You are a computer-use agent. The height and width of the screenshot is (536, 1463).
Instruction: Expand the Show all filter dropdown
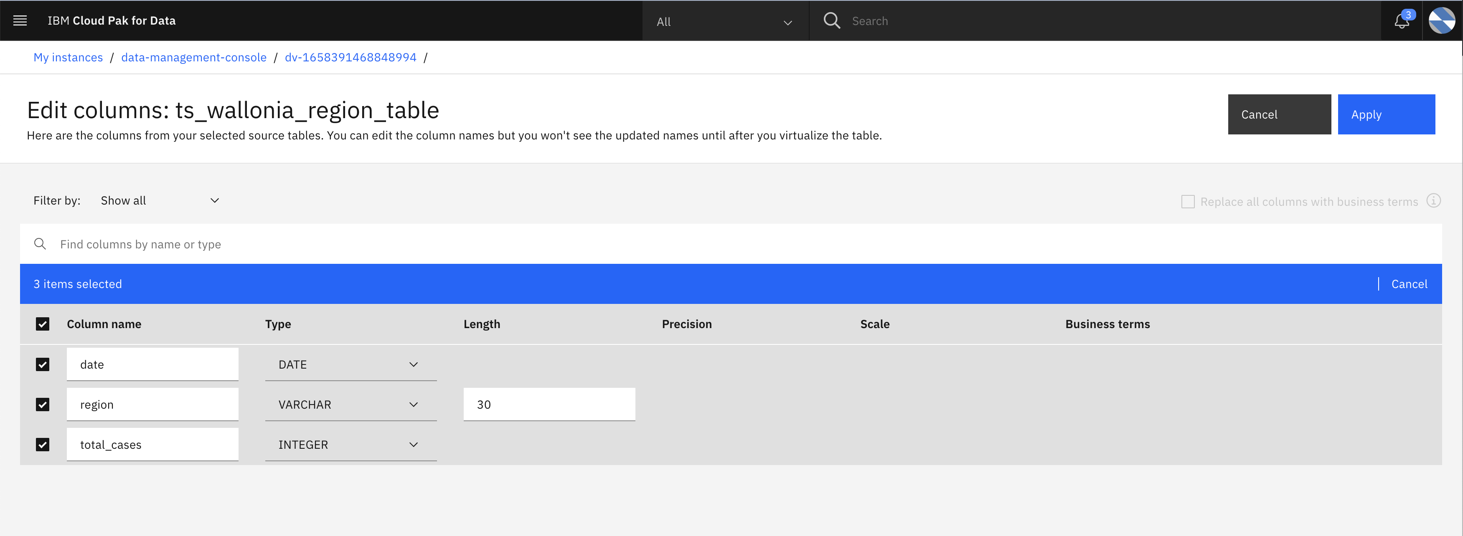tap(160, 200)
